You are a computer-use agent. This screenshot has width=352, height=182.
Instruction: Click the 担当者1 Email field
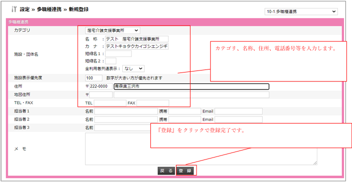click(x=239, y=111)
